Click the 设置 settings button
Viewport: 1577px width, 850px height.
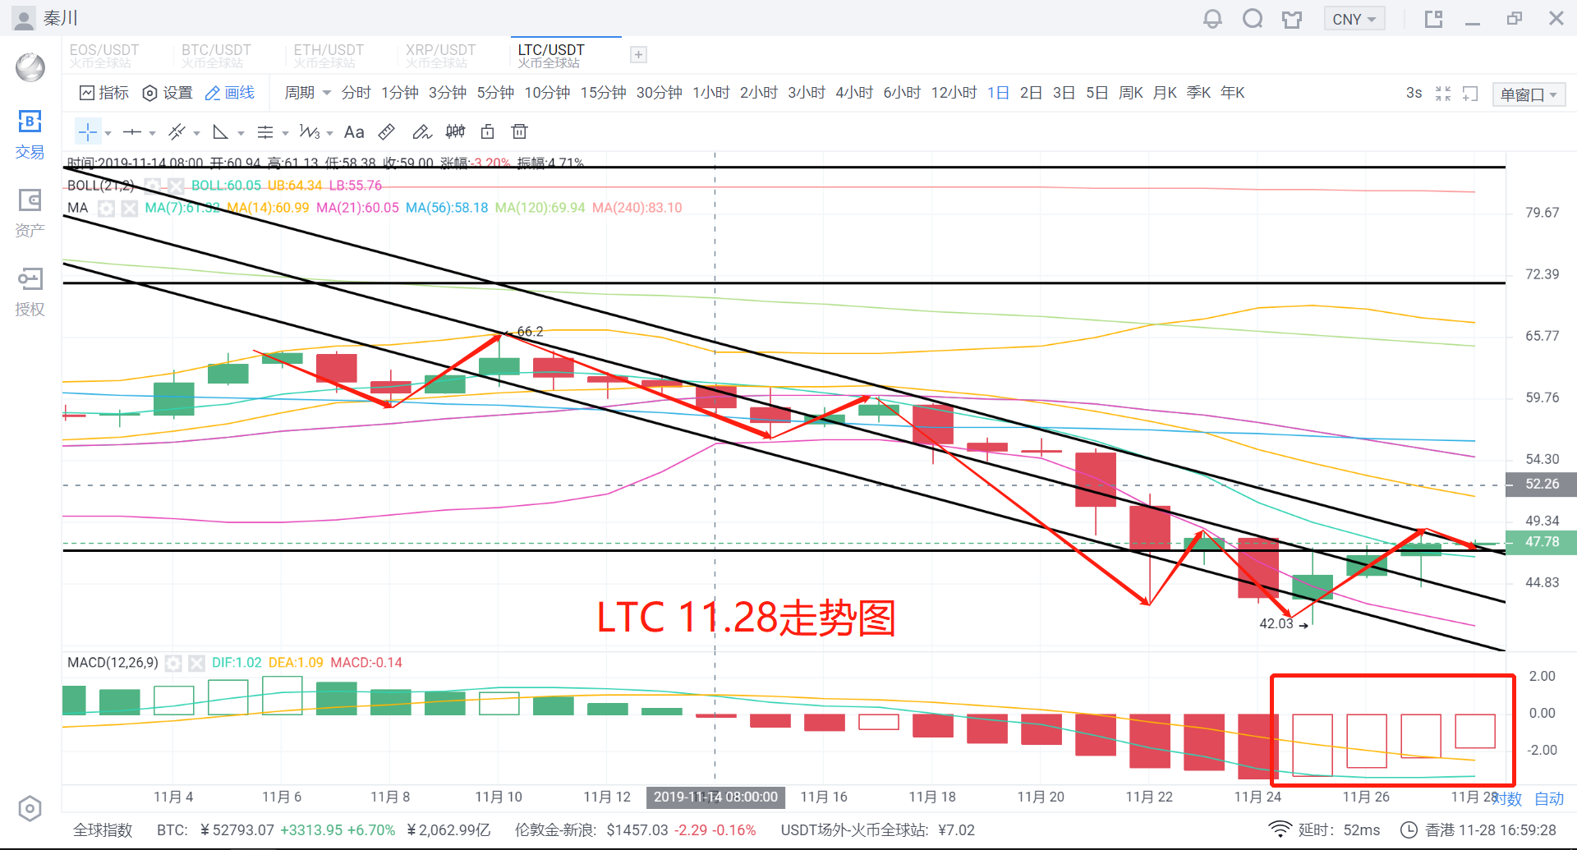point(167,93)
